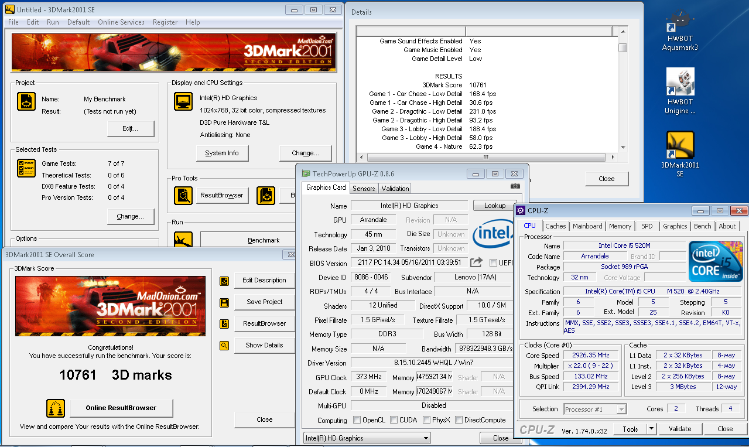Toggle the UEFI checkbox in GPU-Z

point(493,262)
